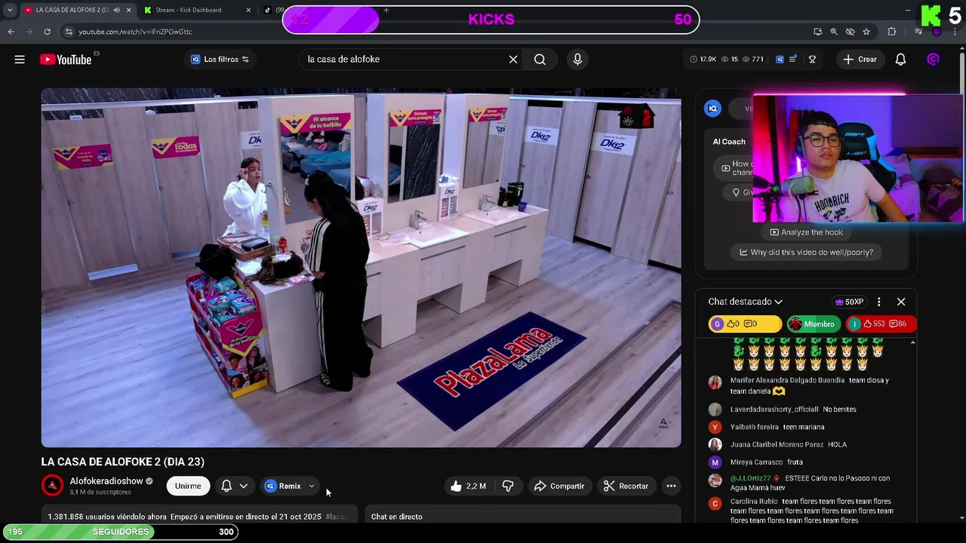Click the @J.LOrtiz77 username in chat
The image size is (966, 543).
750,478
